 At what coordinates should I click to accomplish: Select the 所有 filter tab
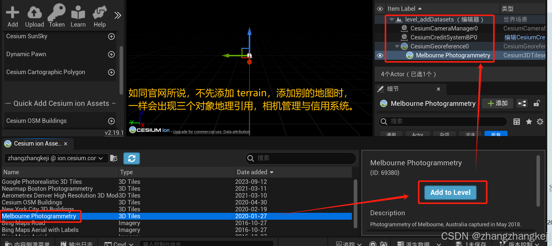click(496, 134)
